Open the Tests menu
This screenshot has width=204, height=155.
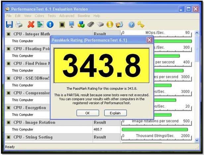(52, 16)
